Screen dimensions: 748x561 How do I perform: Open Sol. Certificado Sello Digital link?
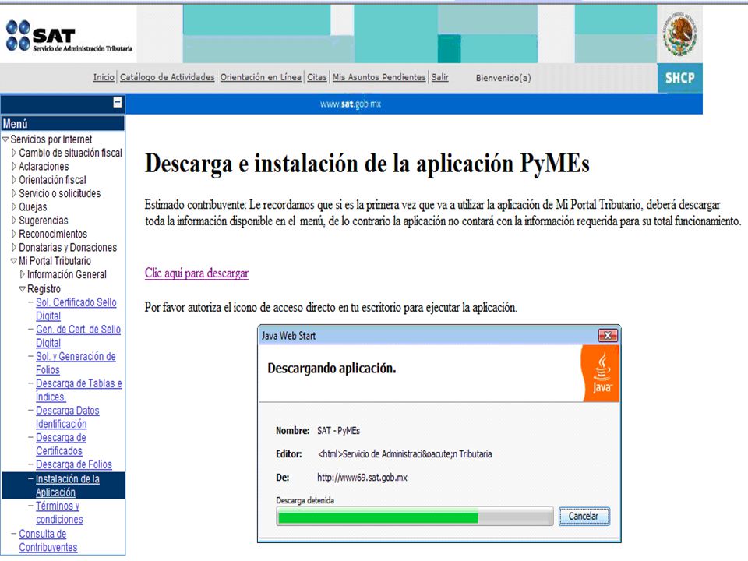click(76, 309)
